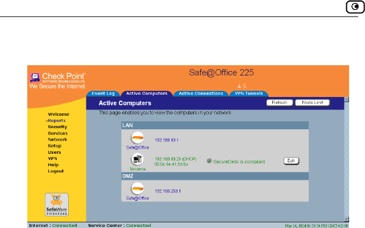Open the Reports menu item
The image size is (365, 228).
pyautogui.click(x=56, y=120)
